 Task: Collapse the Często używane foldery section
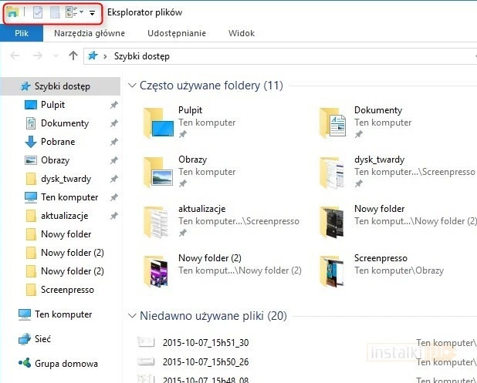point(132,86)
